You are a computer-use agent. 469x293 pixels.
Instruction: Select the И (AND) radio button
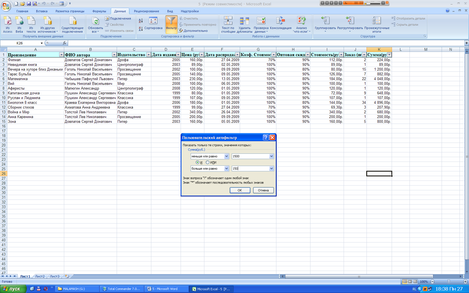[198, 162]
